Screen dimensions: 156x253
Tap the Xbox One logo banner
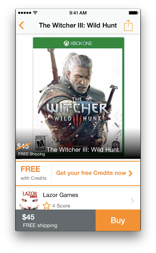[78, 43]
